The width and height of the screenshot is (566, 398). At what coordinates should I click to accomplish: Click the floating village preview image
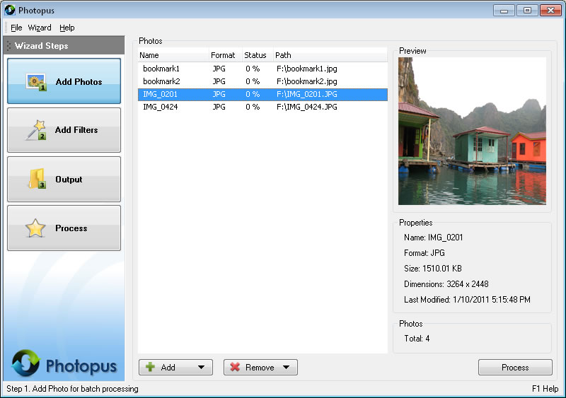[x=472, y=131]
